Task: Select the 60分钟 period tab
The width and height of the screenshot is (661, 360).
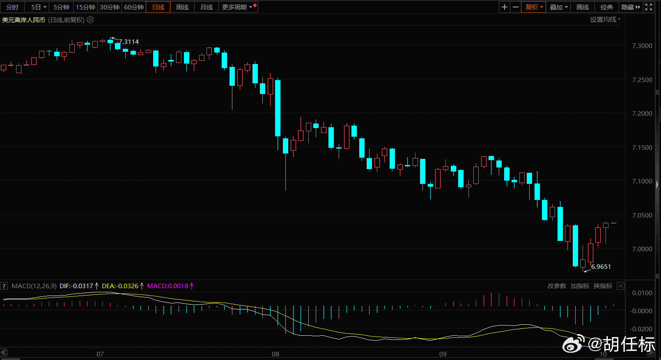Action: click(x=134, y=7)
